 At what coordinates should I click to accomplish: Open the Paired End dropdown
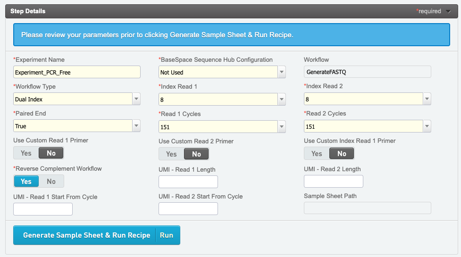click(136, 126)
